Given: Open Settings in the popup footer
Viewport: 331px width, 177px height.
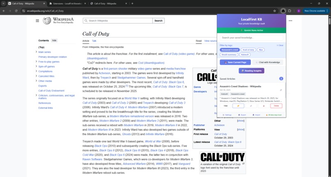Looking at the screenshot, I should 227,115.
